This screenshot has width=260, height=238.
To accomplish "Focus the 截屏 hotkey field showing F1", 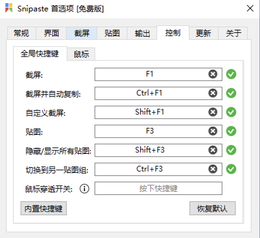I will click(158, 74).
